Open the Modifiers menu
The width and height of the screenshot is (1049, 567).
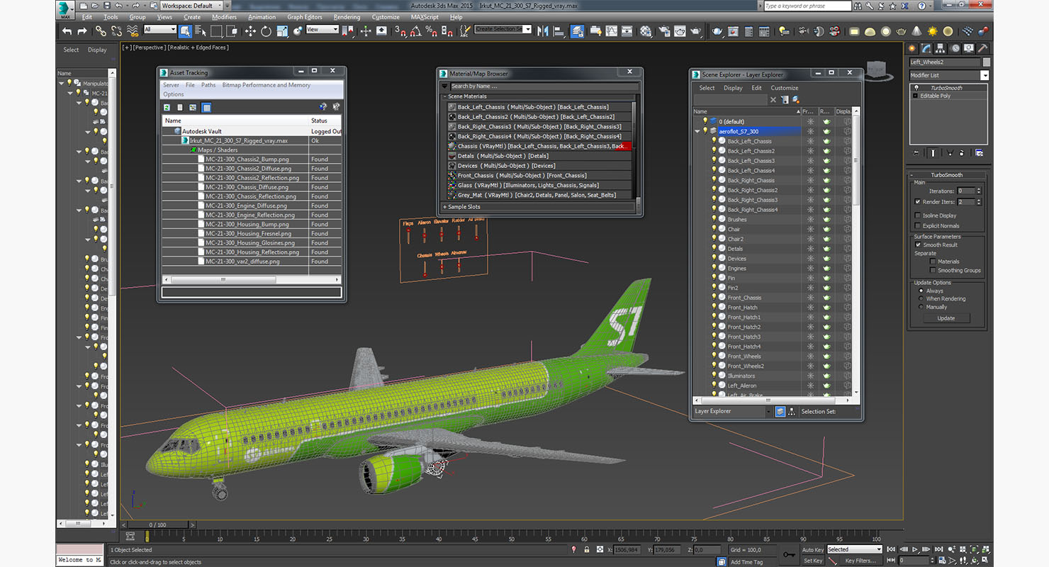[225, 17]
